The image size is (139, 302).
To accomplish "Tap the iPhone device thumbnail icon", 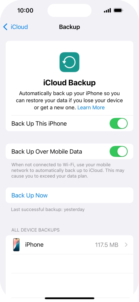I will [x=16, y=245].
